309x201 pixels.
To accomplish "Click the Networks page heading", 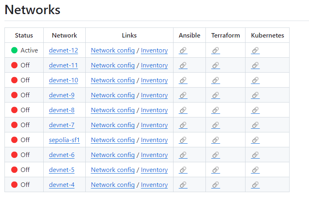I will click(x=32, y=10).
